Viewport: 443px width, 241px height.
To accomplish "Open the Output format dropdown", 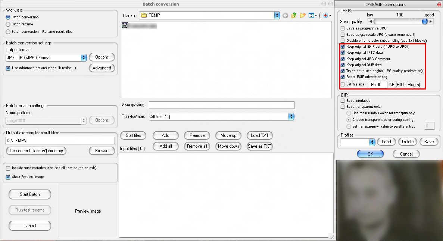I will pos(84,58).
